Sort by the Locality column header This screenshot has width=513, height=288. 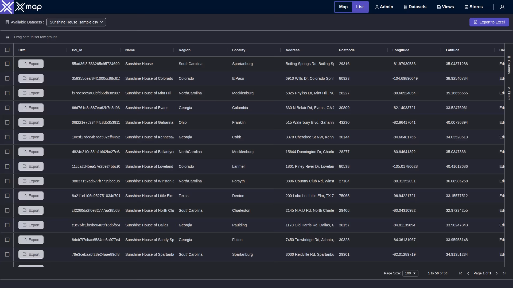pos(239,50)
